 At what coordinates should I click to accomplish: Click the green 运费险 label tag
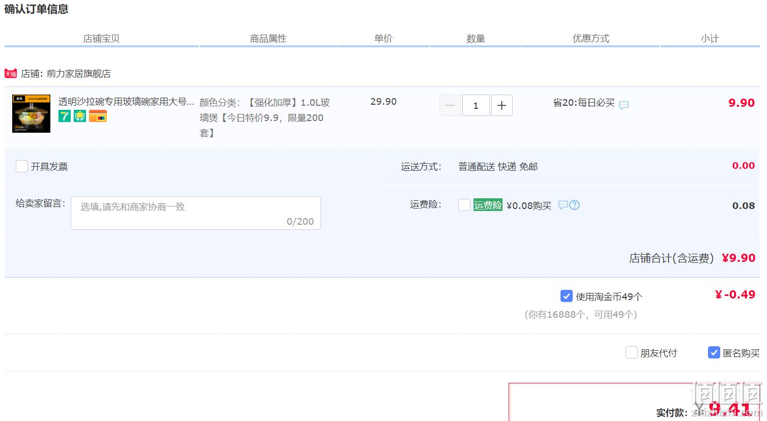(488, 205)
